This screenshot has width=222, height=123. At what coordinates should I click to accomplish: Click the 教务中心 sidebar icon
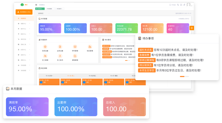coord(19,34)
